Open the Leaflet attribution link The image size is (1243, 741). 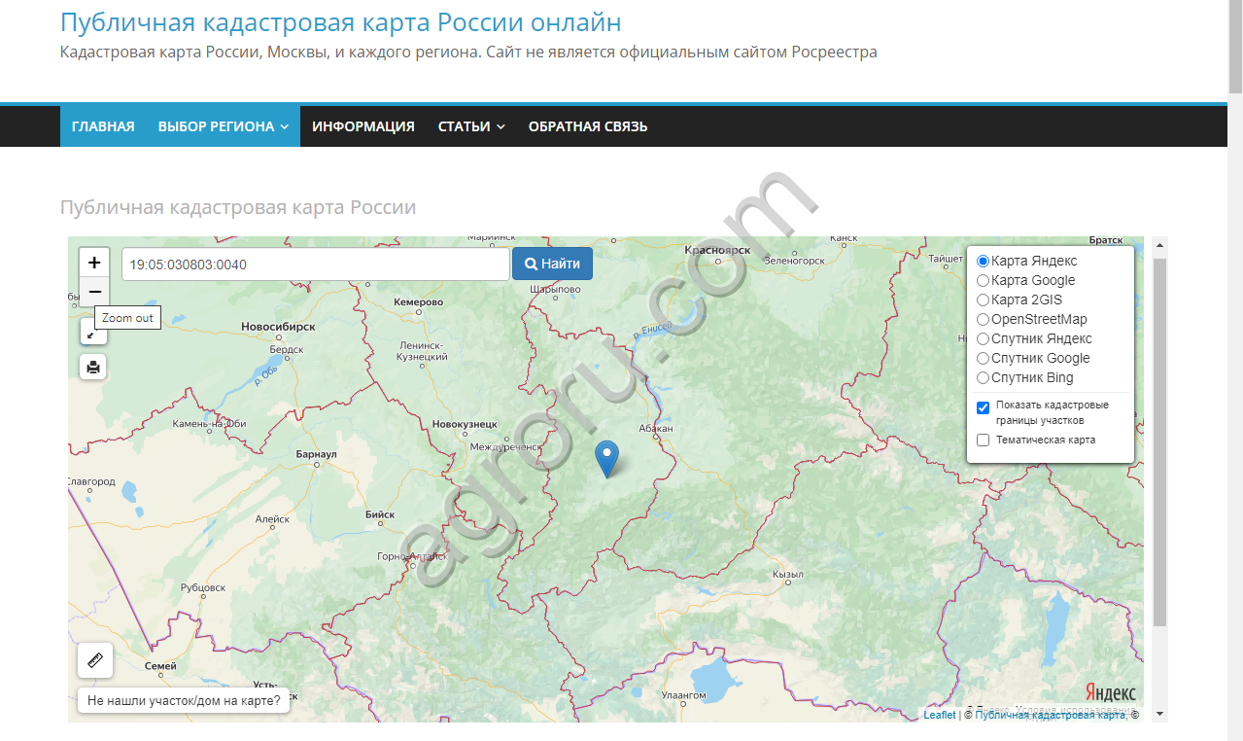pos(940,715)
